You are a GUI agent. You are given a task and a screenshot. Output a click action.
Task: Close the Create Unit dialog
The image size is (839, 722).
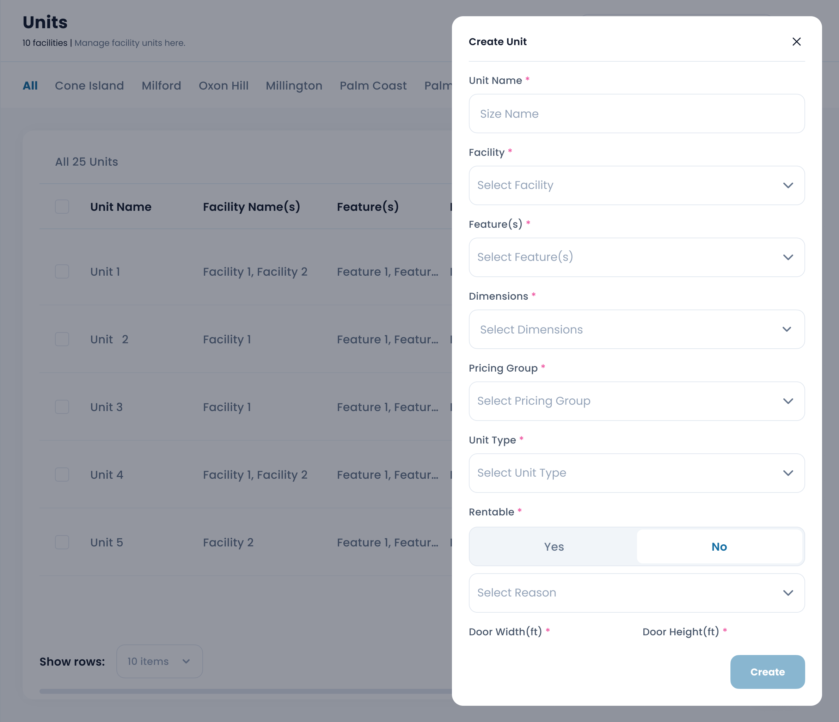pos(796,42)
